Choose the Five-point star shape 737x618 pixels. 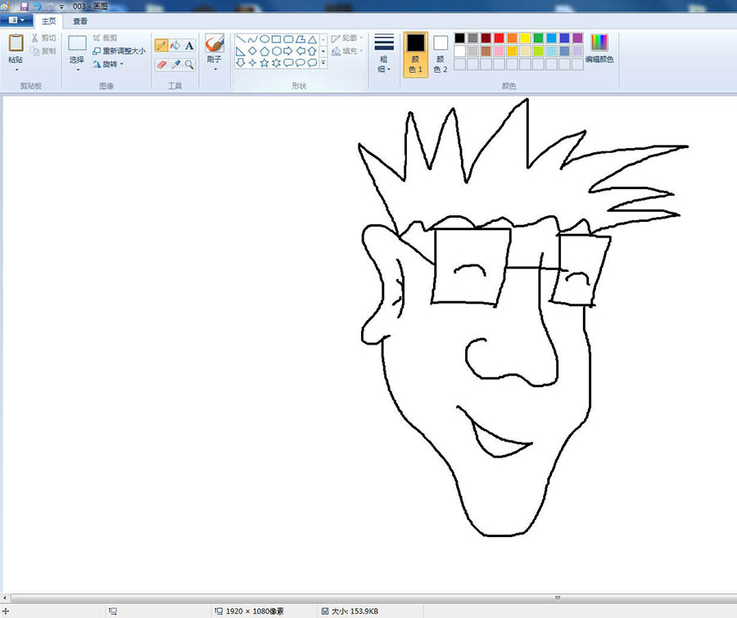click(265, 62)
